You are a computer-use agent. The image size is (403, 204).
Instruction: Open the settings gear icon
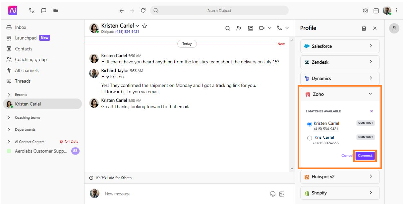pyautogui.click(x=366, y=11)
